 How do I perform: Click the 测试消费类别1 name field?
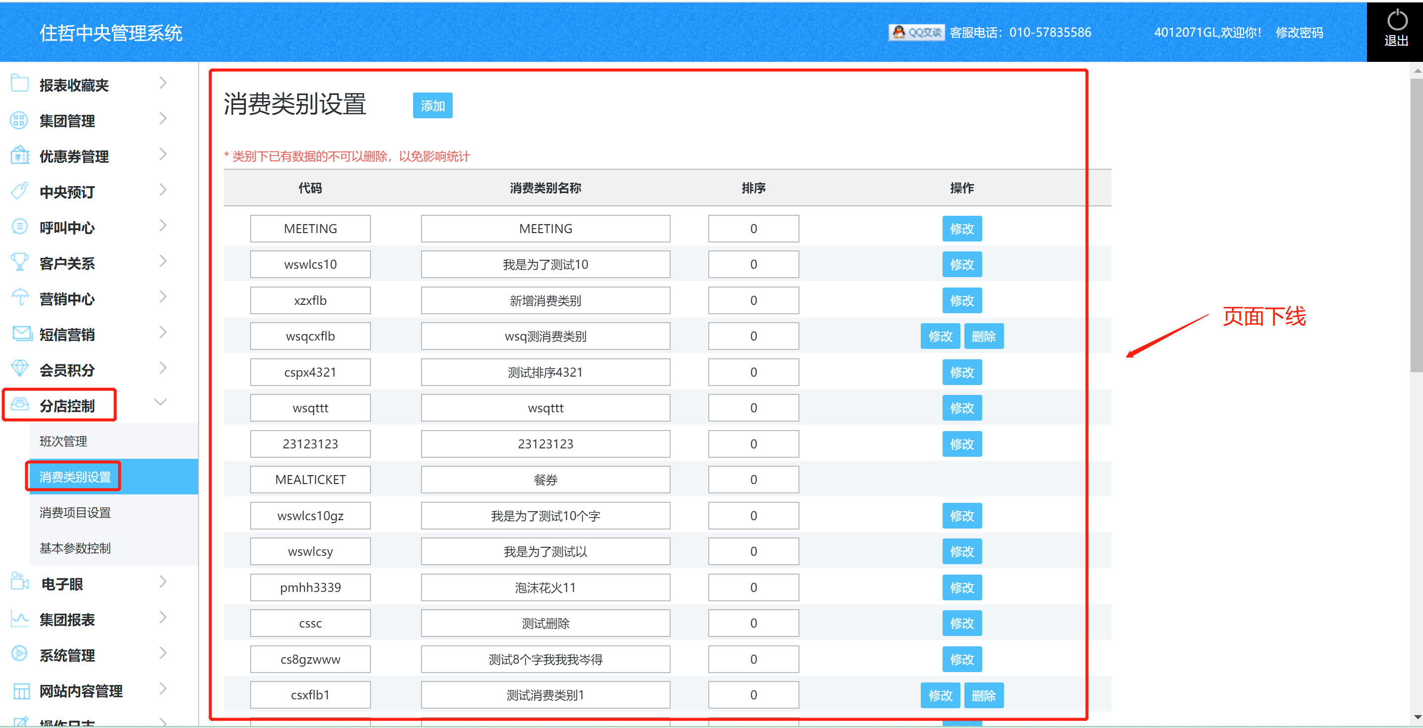coord(545,695)
